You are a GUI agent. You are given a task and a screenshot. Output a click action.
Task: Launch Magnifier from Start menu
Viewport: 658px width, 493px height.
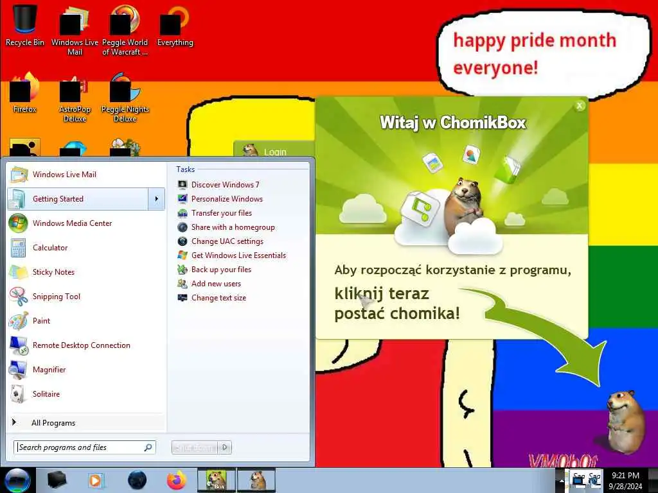[86, 369]
